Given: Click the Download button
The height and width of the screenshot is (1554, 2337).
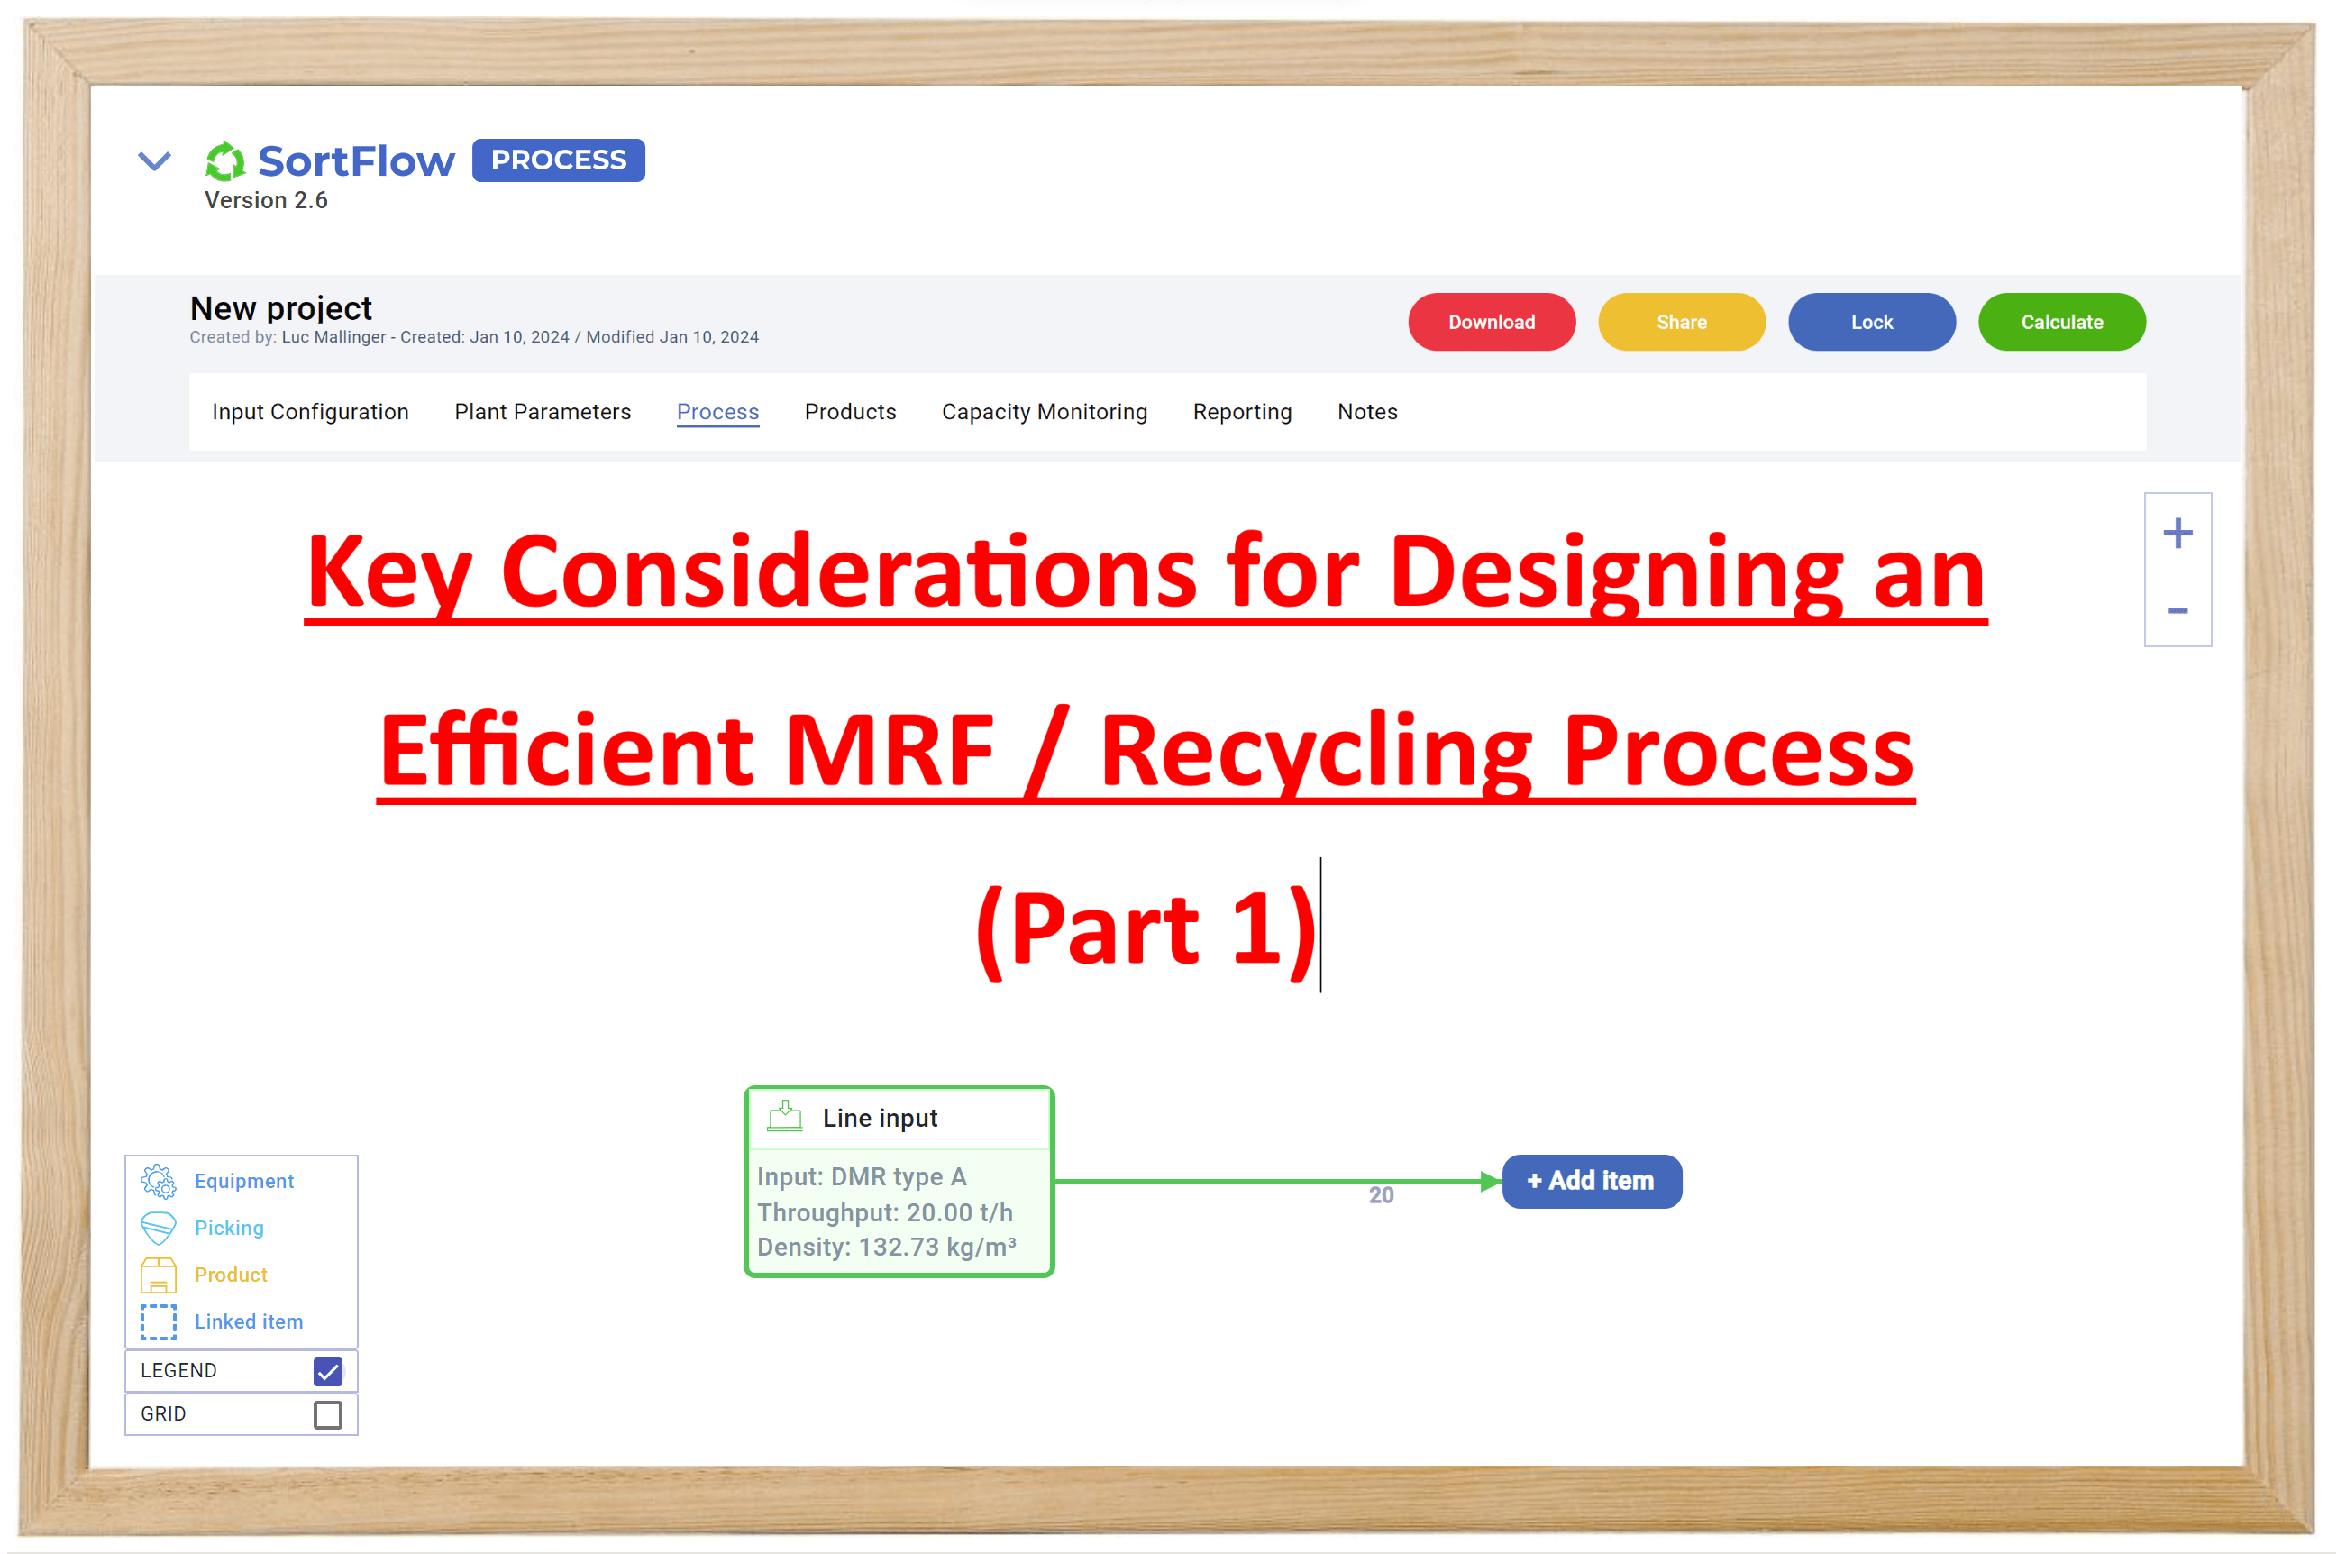Looking at the screenshot, I should coord(1491,321).
